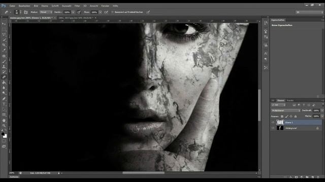The height and width of the screenshot is (182, 325).
Task: Toggle lock position icon
Action: (291, 116)
